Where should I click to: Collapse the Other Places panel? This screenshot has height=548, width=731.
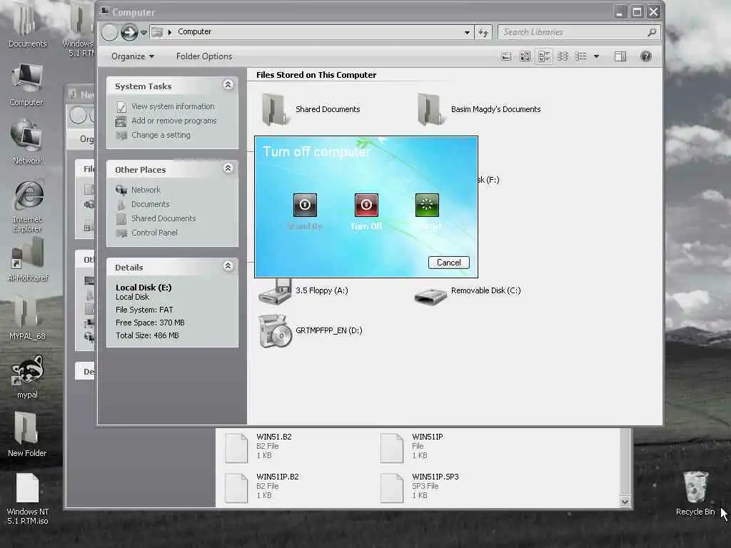pyautogui.click(x=228, y=168)
